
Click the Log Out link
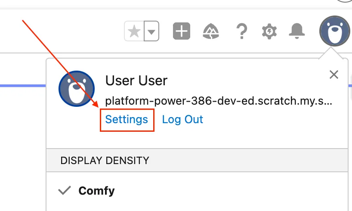182,119
